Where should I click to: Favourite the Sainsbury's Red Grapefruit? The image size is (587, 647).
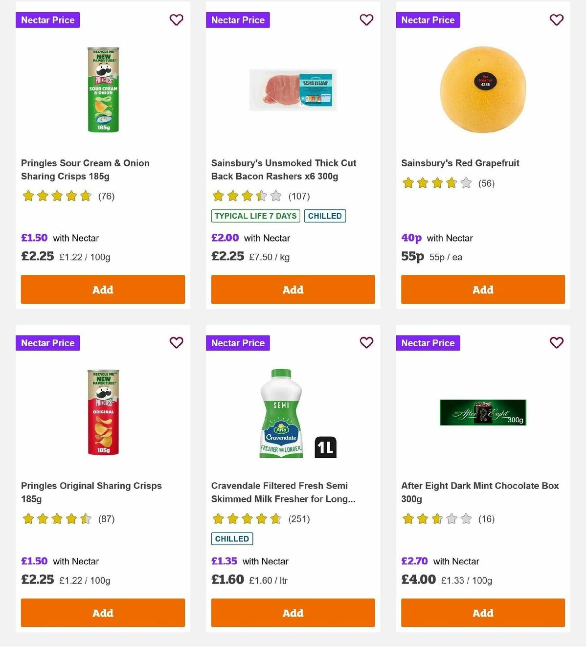(x=556, y=20)
